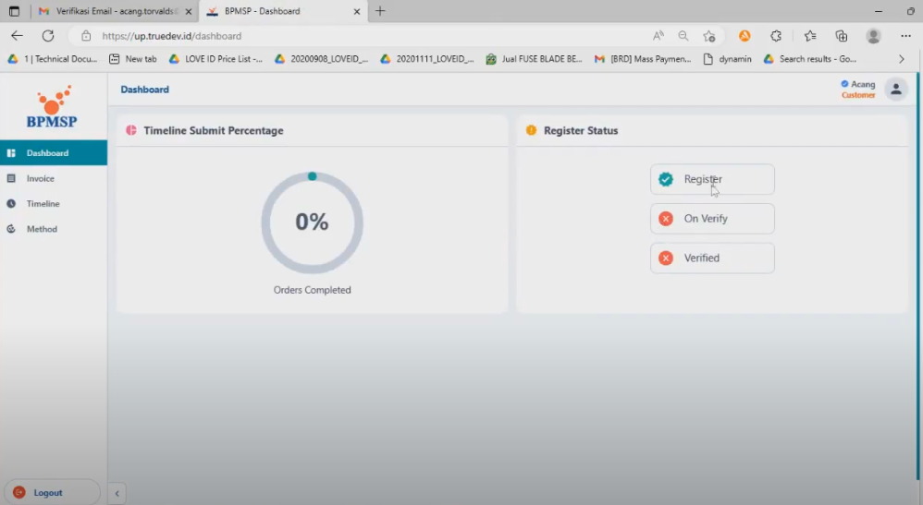Click the Dashboard grid icon in sidebar
The width and height of the screenshot is (923, 505).
(x=11, y=153)
